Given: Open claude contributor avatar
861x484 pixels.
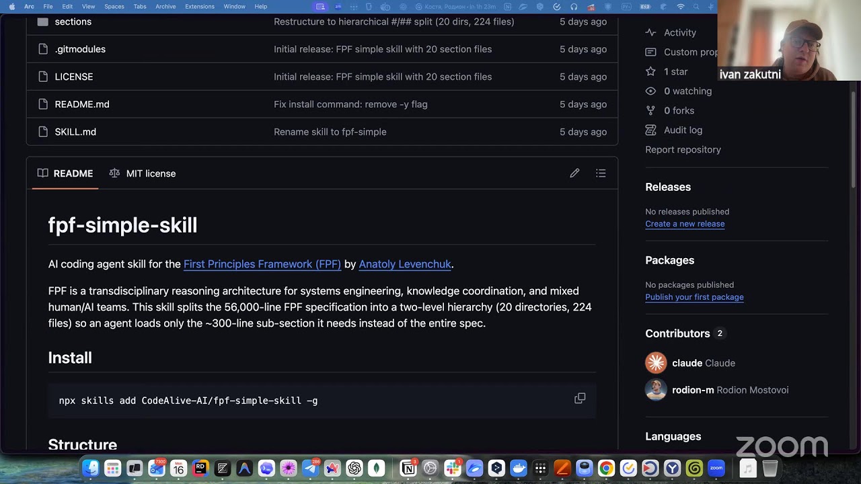Looking at the screenshot, I should coord(656,363).
